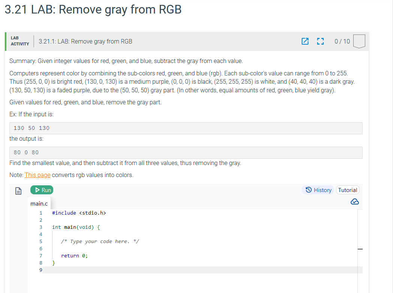This screenshot has width=393, height=293.
Task: Open the Tutorial
Action: pos(348,190)
